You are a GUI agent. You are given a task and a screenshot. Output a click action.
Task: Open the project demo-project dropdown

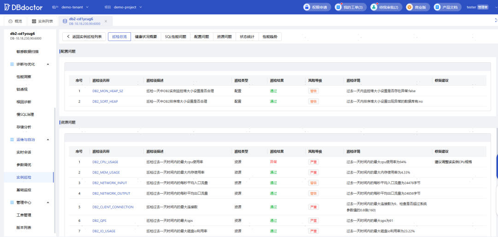[128, 7]
